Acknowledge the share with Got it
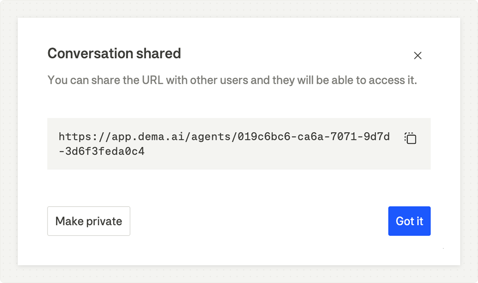 pyautogui.click(x=409, y=221)
